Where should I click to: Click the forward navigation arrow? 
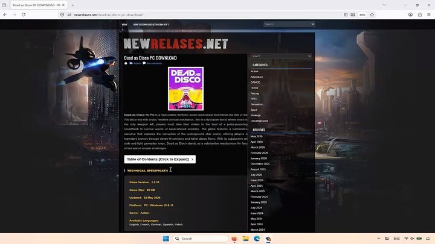tap(14, 14)
